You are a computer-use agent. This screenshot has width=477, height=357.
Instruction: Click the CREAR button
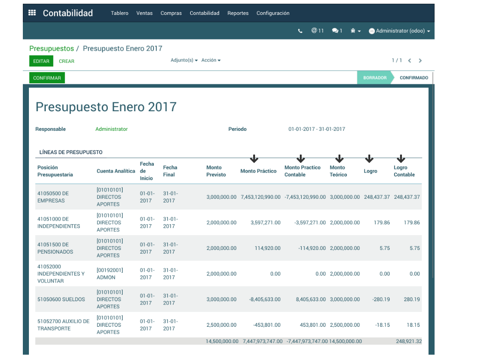pos(67,61)
